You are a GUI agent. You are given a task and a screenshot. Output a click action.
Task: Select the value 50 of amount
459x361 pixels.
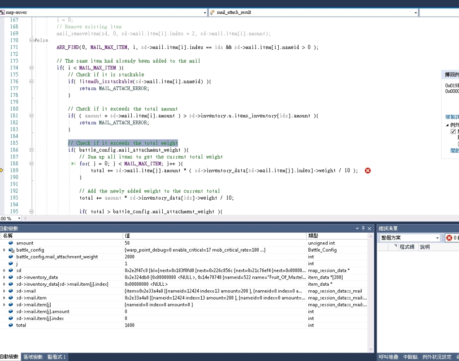pos(127,243)
